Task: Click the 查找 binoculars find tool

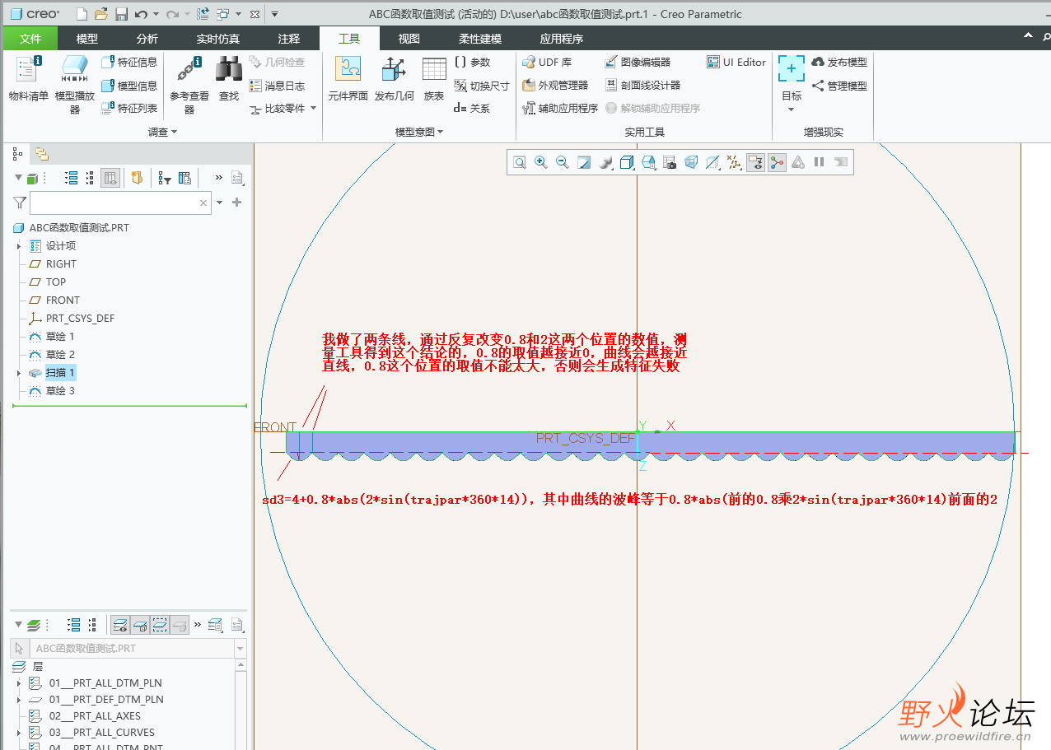Action: coord(228,78)
